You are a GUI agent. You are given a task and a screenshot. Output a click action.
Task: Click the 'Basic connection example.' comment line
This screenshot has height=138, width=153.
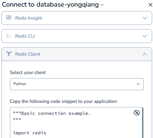(x=52, y=113)
